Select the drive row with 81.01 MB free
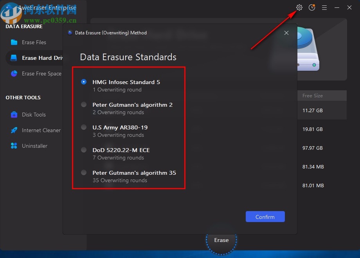This screenshot has width=360, height=258. coord(322,186)
